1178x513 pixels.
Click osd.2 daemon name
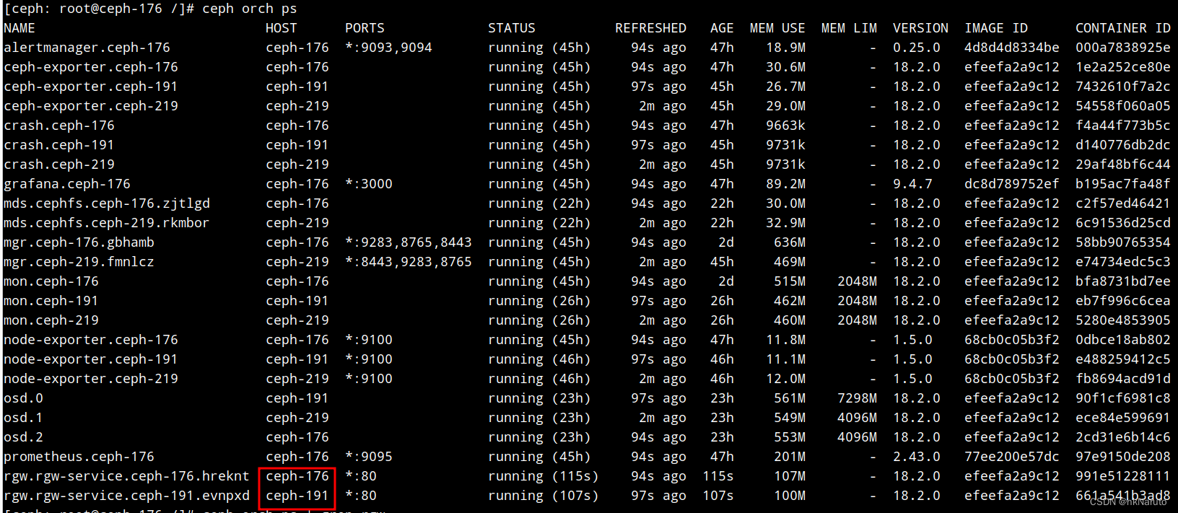23,437
